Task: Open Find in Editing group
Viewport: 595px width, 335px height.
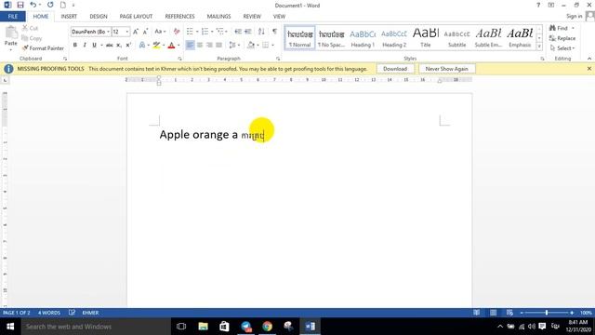Action: click(x=559, y=28)
